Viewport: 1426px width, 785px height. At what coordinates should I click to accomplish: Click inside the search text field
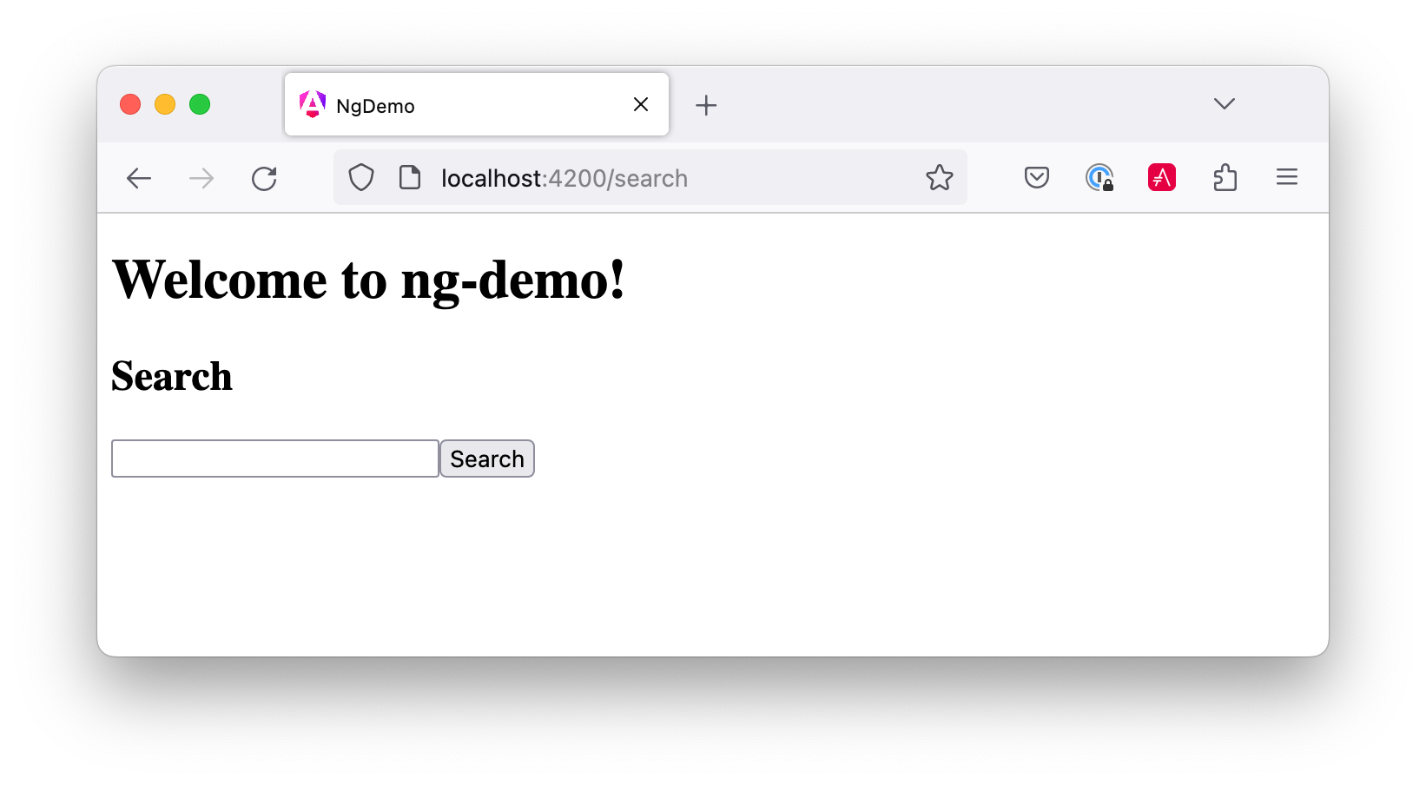275,458
